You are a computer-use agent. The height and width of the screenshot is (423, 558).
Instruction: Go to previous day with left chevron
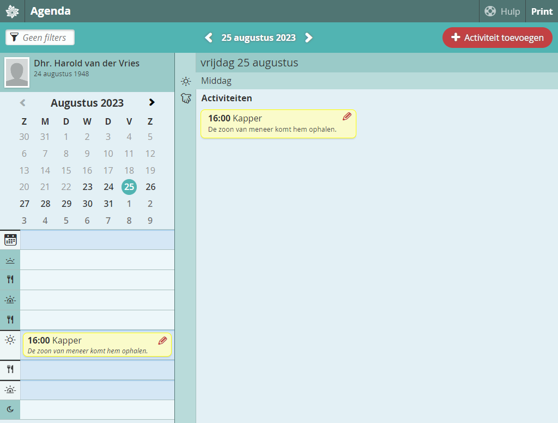point(209,38)
